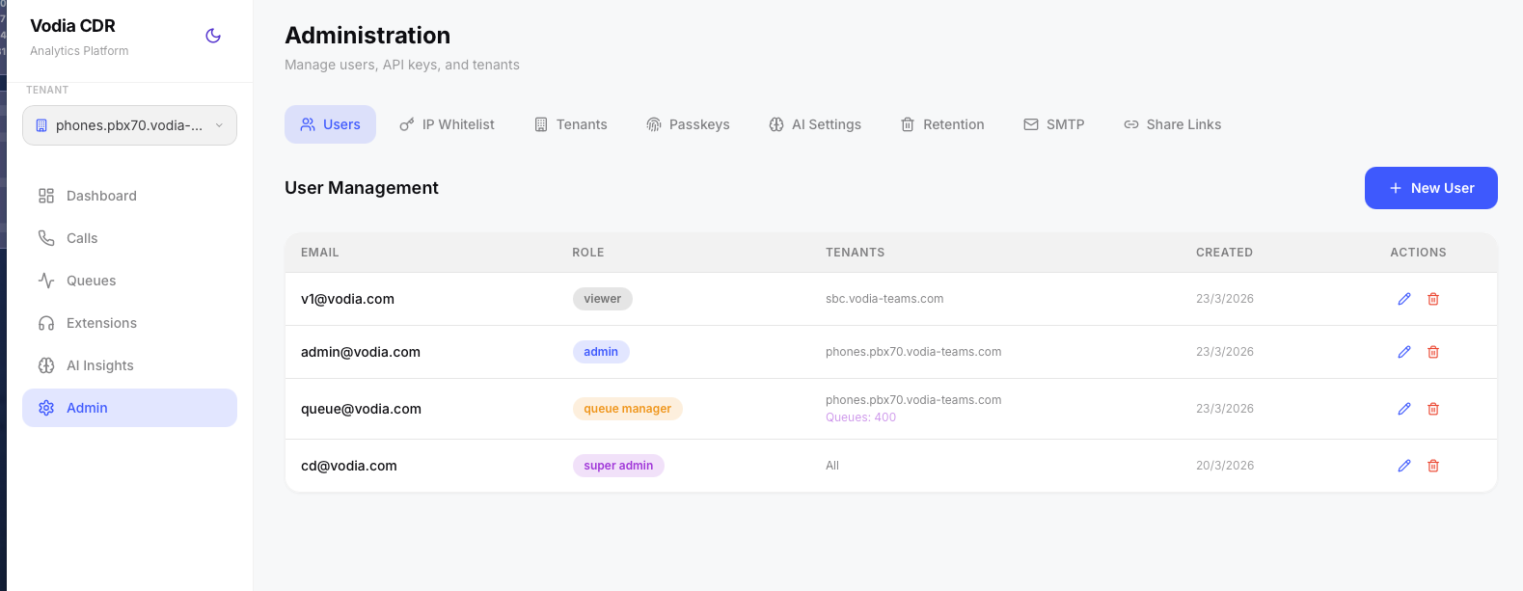Open the SMTP settings tab
This screenshot has width=1523, height=591.
(x=1054, y=124)
